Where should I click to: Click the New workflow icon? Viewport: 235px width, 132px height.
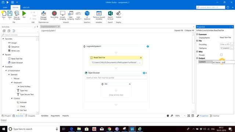4,14
